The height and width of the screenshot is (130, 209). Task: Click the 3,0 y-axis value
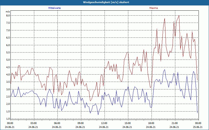8,89
